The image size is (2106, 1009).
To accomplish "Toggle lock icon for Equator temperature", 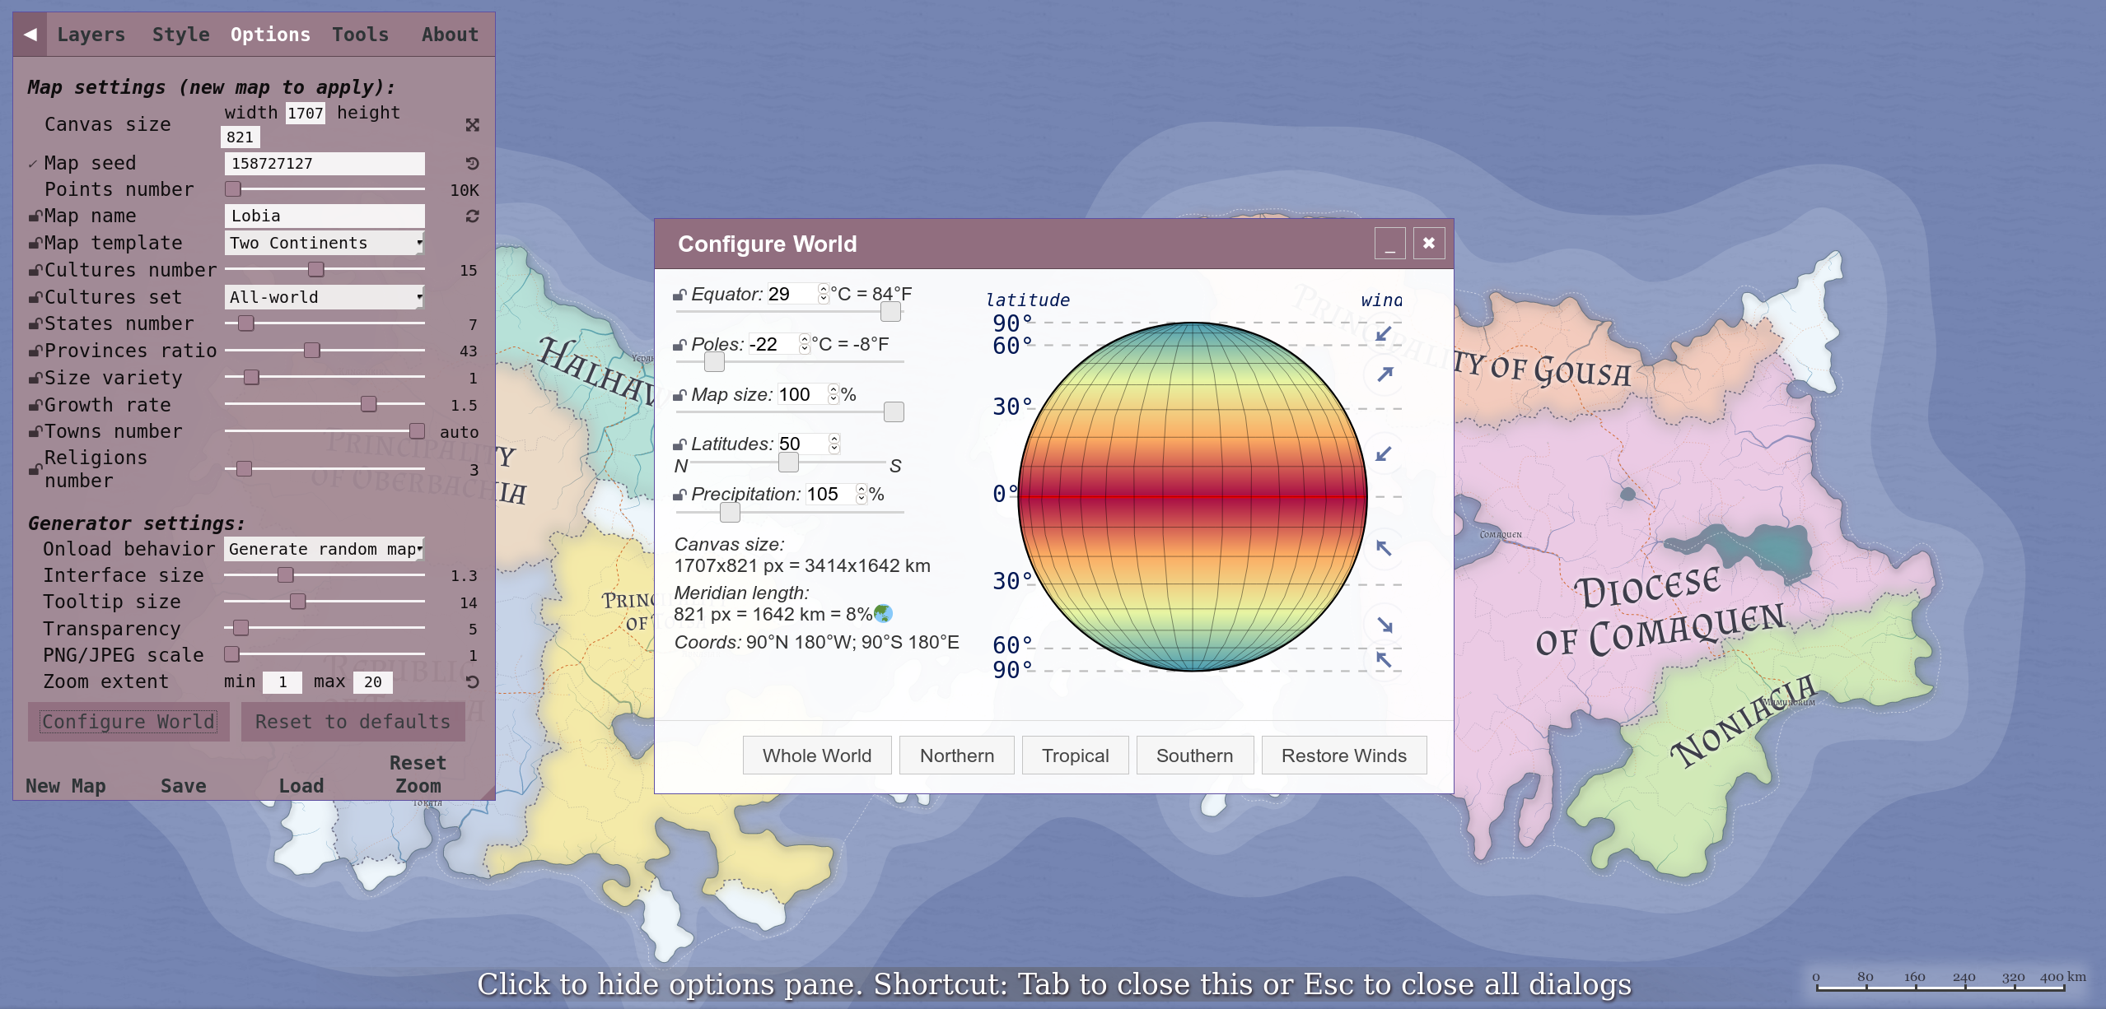I will pyautogui.click(x=679, y=295).
